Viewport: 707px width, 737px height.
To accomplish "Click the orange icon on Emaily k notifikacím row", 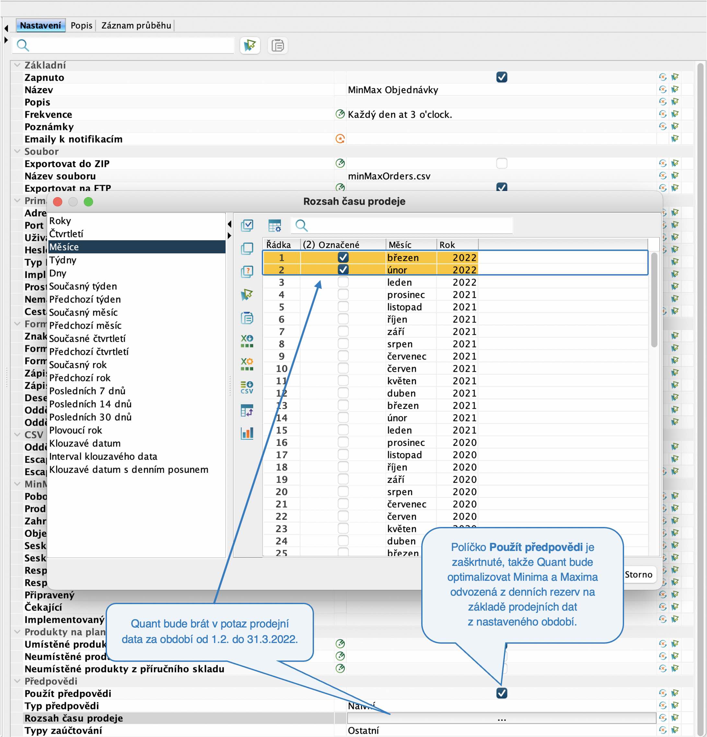I will point(340,139).
